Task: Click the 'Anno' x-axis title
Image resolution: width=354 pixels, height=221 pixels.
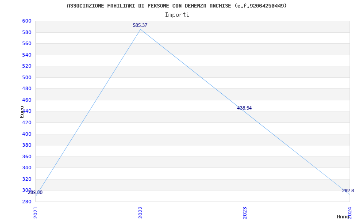Action: coord(343,217)
